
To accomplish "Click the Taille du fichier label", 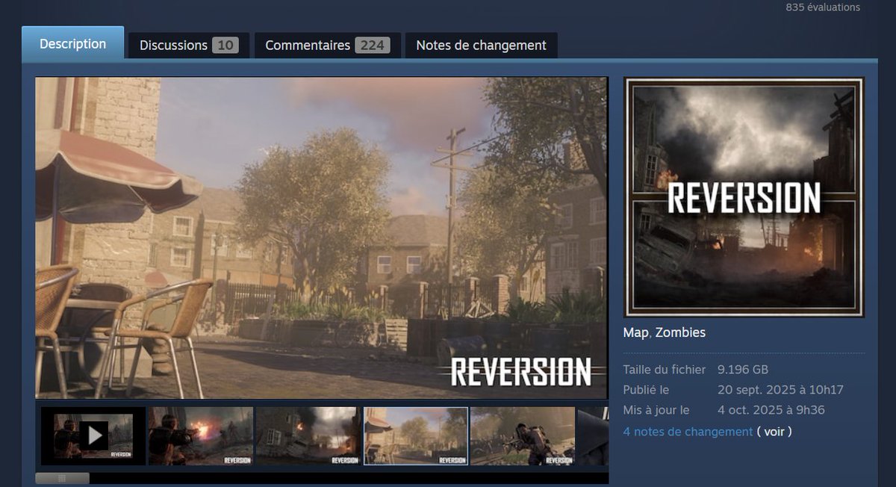I will click(x=665, y=370).
